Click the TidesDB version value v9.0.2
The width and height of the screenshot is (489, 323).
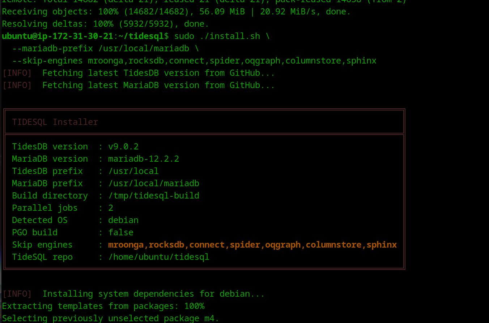(123, 147)
